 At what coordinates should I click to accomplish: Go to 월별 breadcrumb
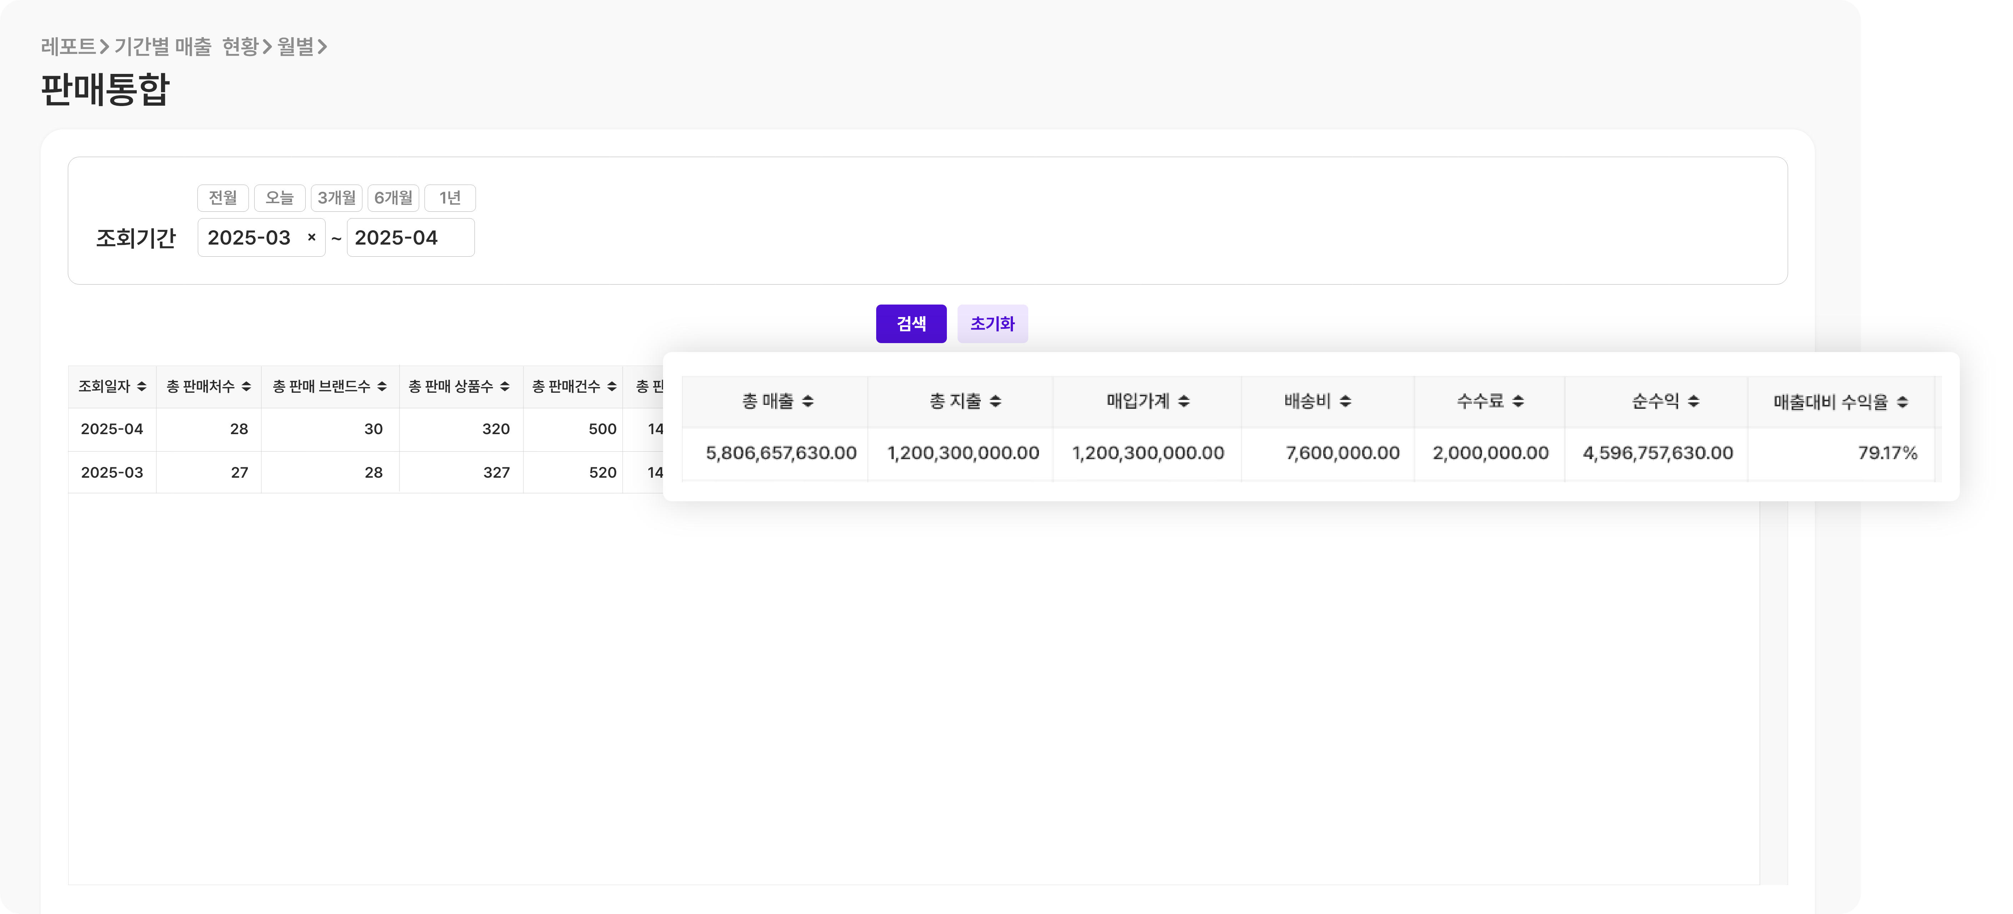coord(295,47)
